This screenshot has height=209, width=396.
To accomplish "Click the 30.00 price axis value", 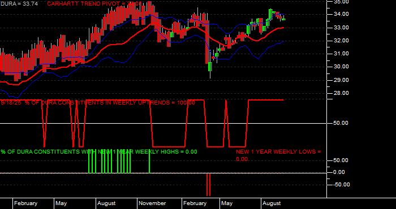I will coord(342,67).
